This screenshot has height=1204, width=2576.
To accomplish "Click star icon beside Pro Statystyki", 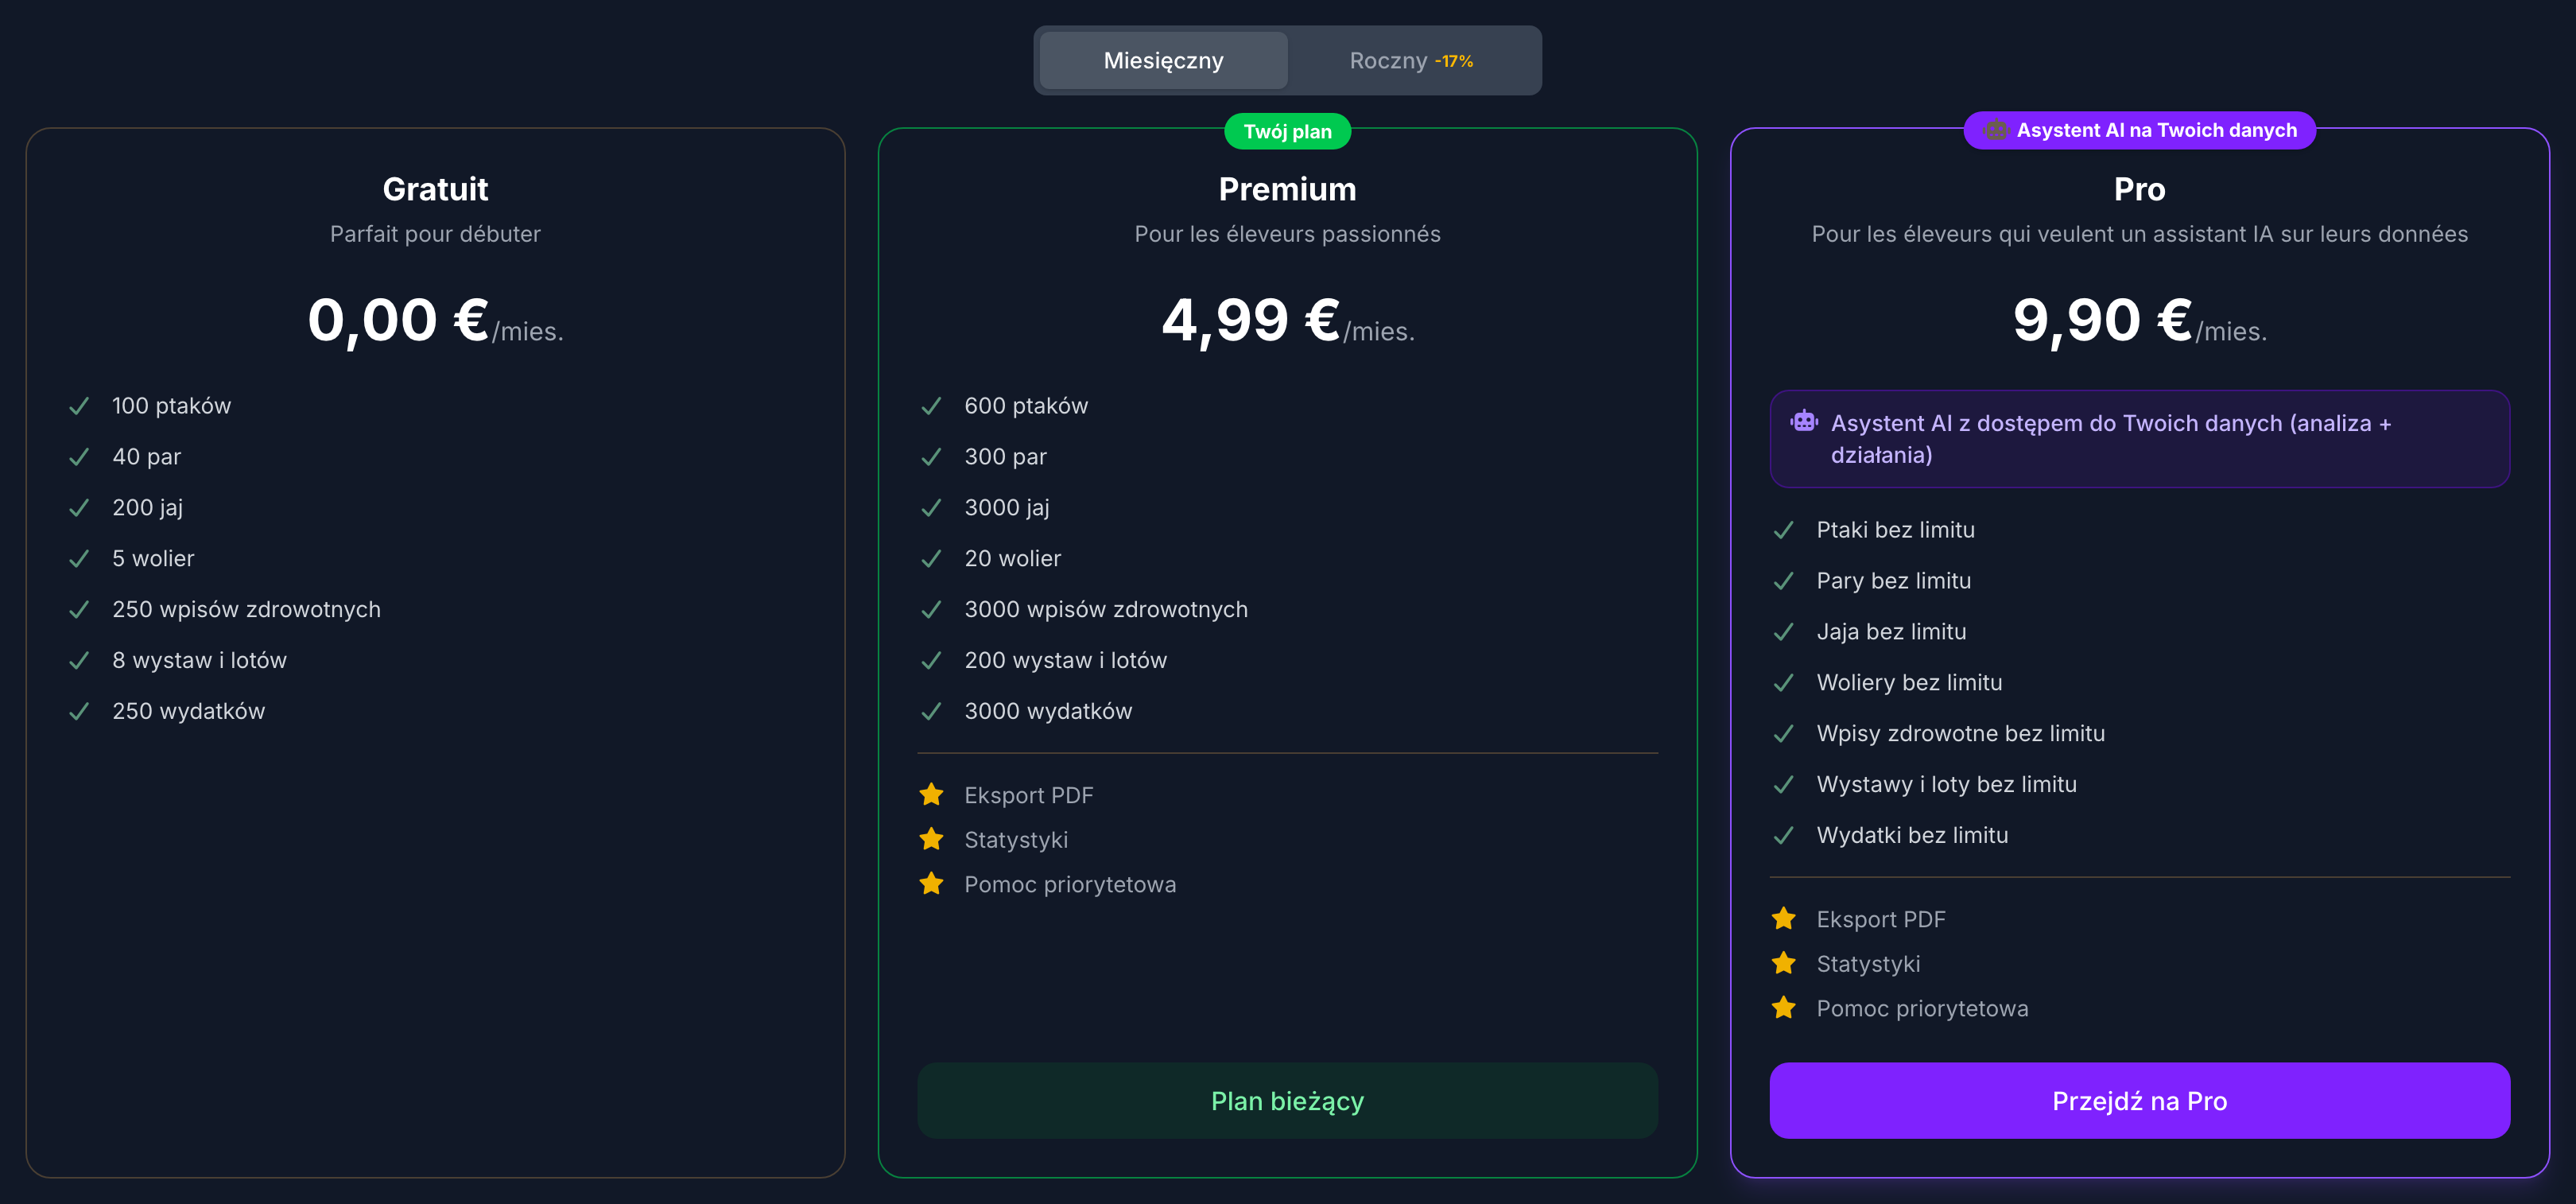I will [x=1783, y=963].
